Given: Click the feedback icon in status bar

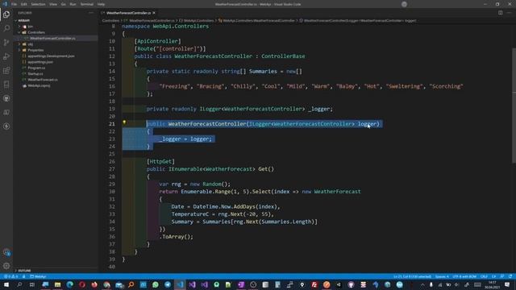Looking at the screenshot, I should click(502, 276).
